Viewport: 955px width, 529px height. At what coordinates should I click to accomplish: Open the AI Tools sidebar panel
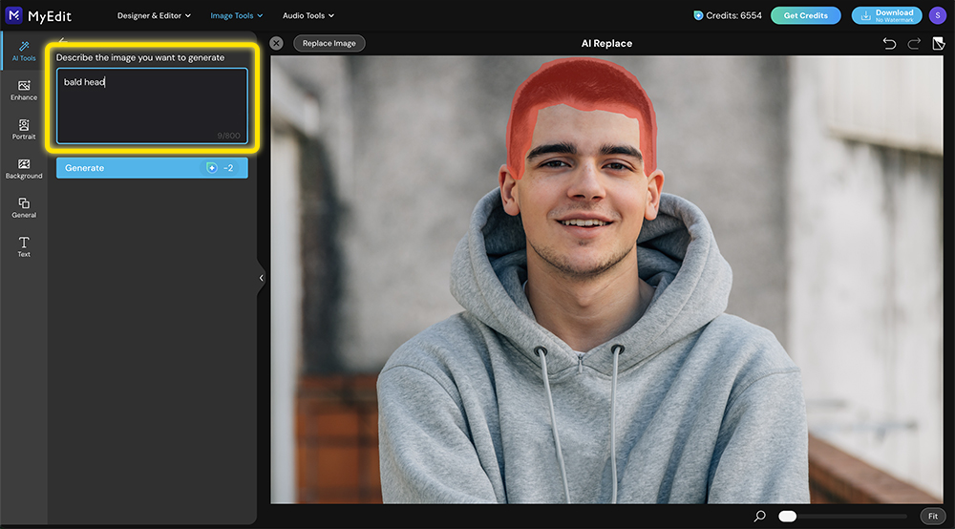[24, 51]
